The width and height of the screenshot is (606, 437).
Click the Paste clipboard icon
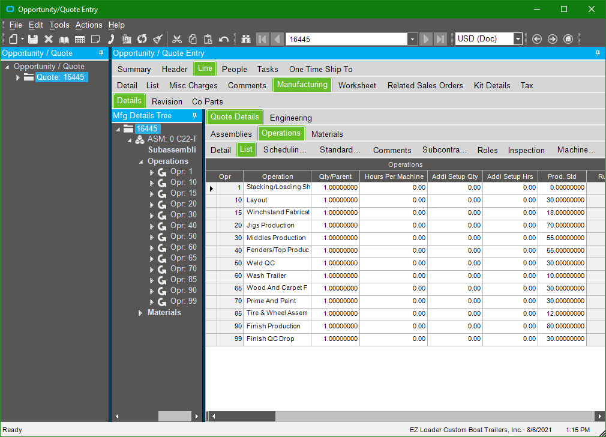[x=208, y=39]
